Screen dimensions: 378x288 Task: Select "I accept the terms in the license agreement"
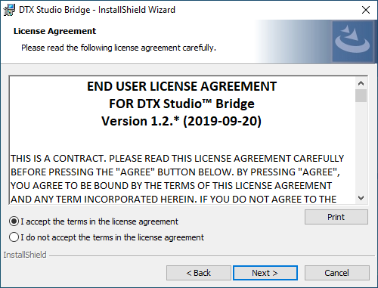[14, 221]
